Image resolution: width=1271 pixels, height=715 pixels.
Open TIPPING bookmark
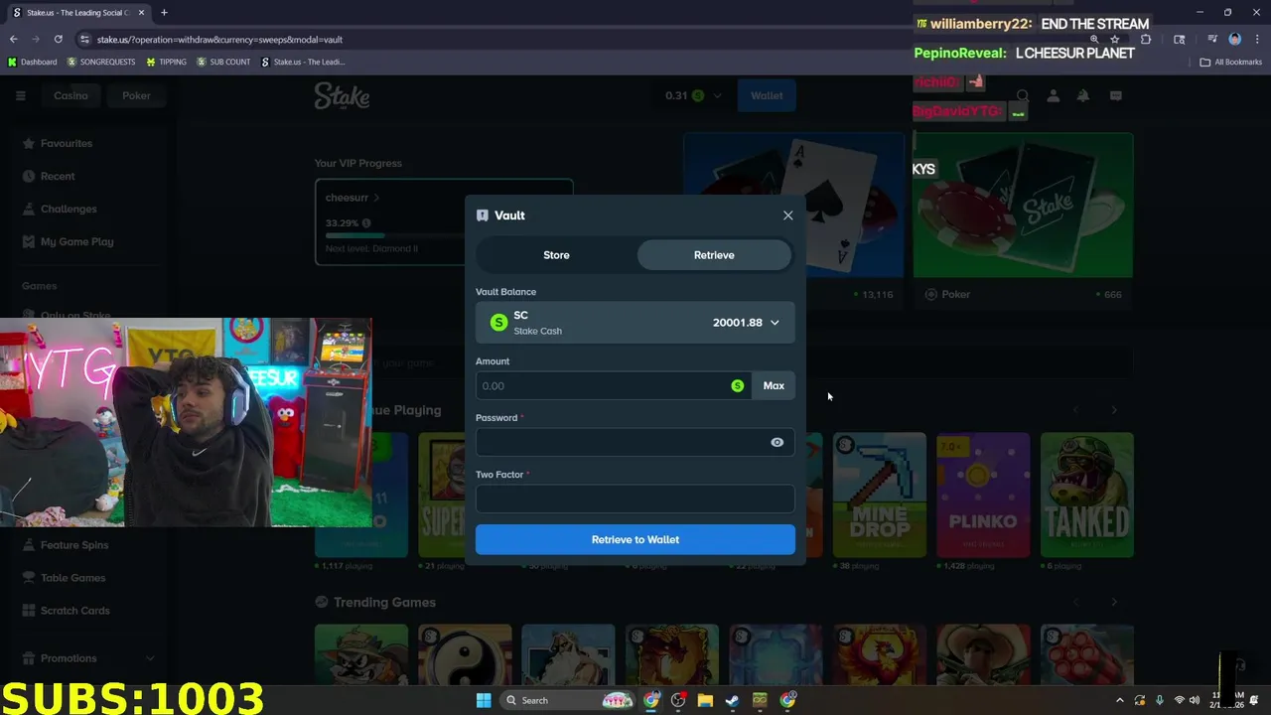click(x=166, y=62)
